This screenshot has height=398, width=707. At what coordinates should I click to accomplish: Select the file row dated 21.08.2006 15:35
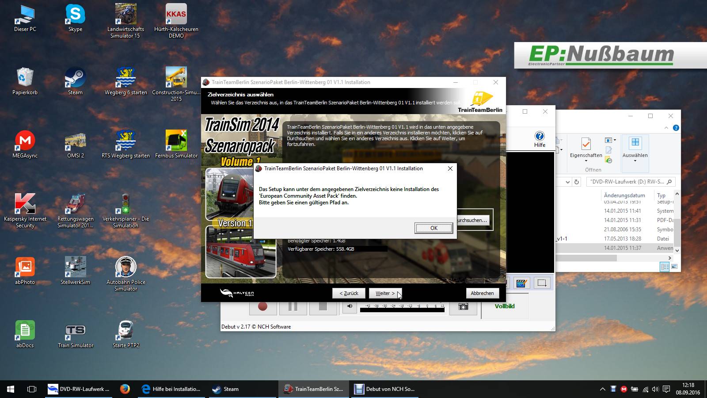(615, 230)
